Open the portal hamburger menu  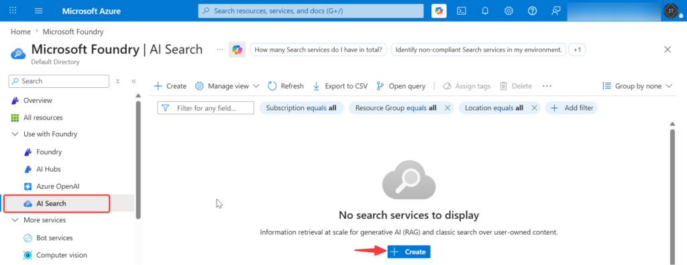point(39,11)
